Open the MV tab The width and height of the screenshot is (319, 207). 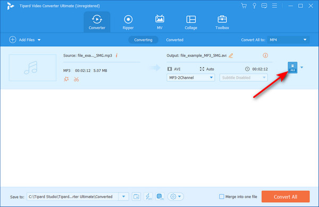(159, 22)
